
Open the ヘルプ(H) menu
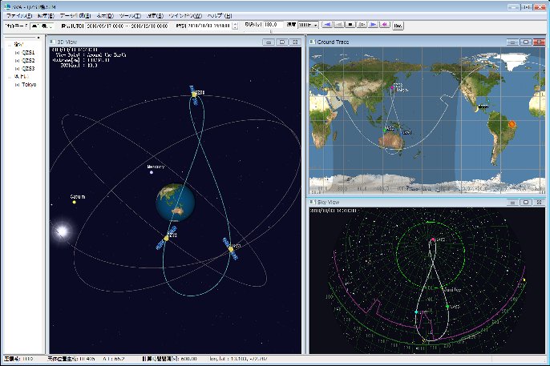[x=219, y=15]
